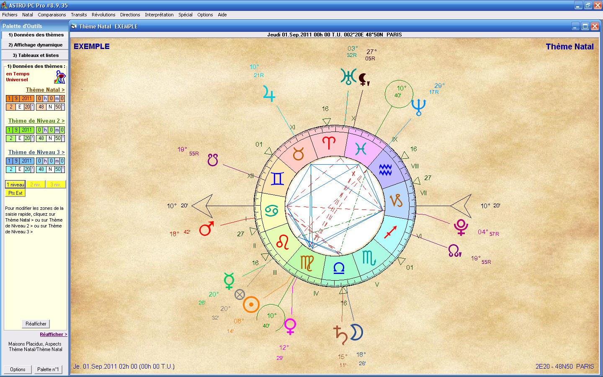Viewport: 603px width, 377px height.
Task: Click the blue crescent Moon glyph
Action: (x=356, y=332)
